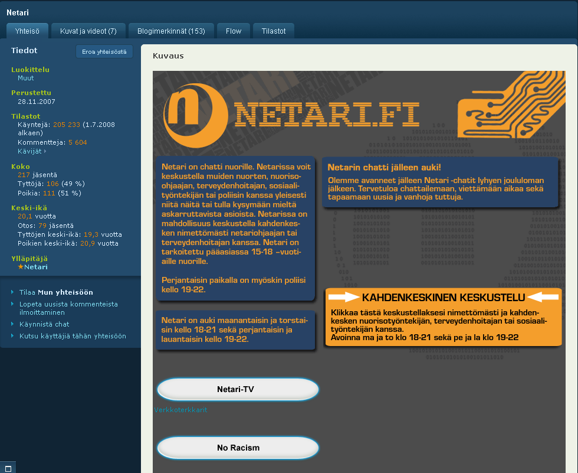Click the visit count 205 233

(67, 125)
